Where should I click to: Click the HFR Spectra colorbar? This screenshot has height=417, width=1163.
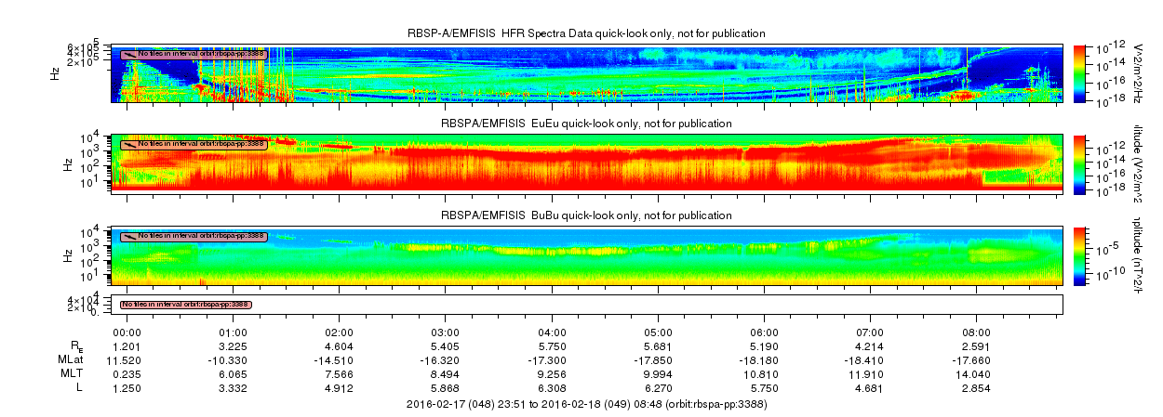(1080, 72)
